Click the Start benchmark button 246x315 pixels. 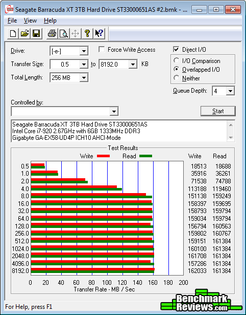tap(218, 111)
